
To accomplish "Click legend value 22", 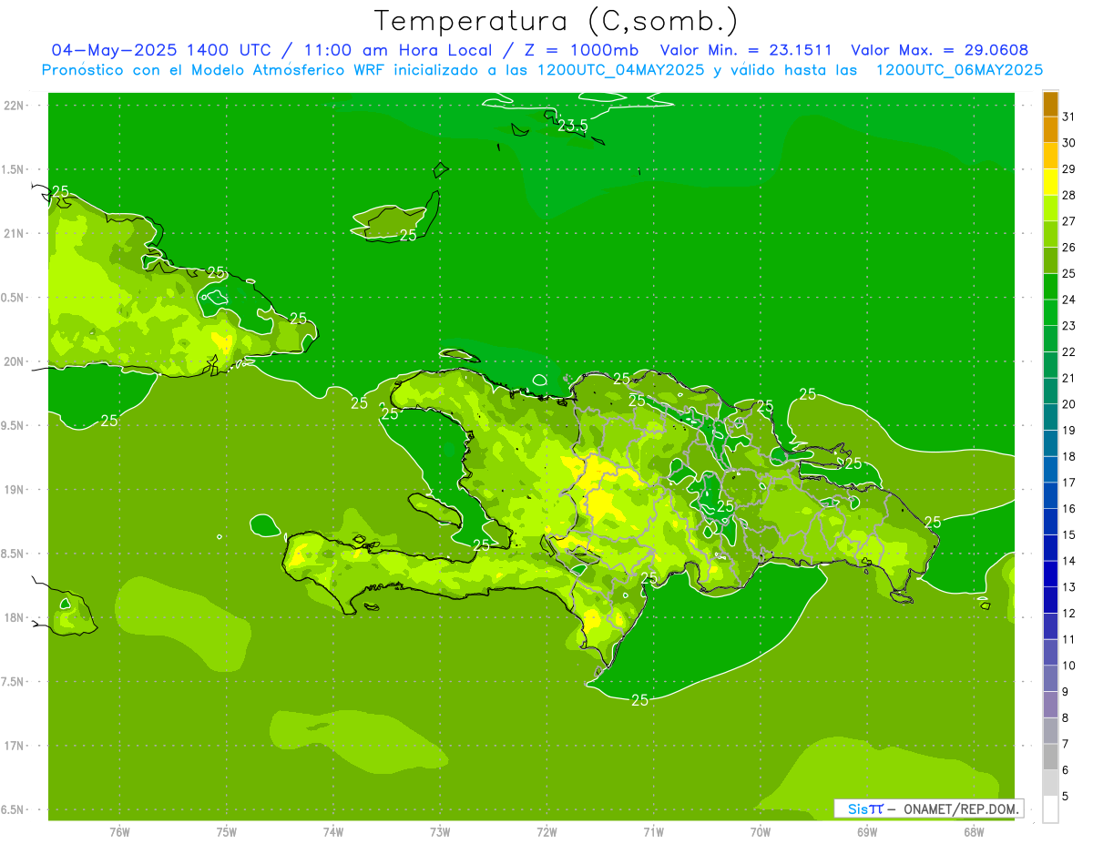I will click(x=1069, y=352).
